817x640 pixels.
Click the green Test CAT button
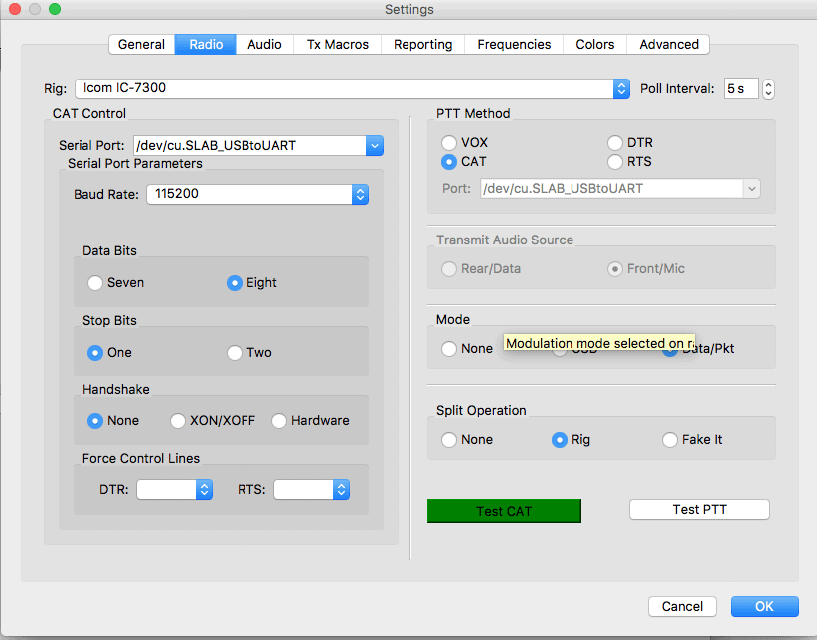click(x=504, y=511)
